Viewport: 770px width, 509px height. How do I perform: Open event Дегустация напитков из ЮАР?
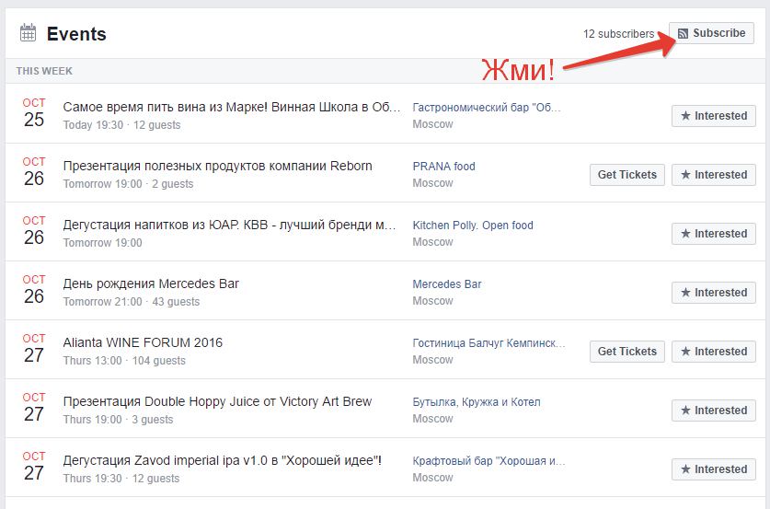pos(229,225)
